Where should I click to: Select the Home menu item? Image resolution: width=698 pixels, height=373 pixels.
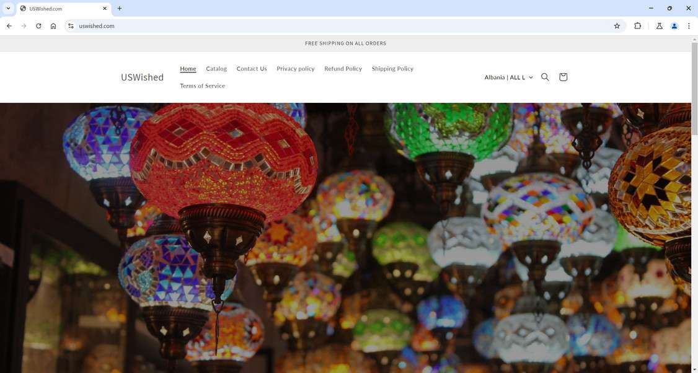pyautogui.click(x=188, y=69)
